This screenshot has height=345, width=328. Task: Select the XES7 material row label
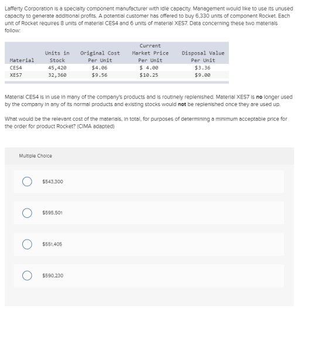pos(16,75)
